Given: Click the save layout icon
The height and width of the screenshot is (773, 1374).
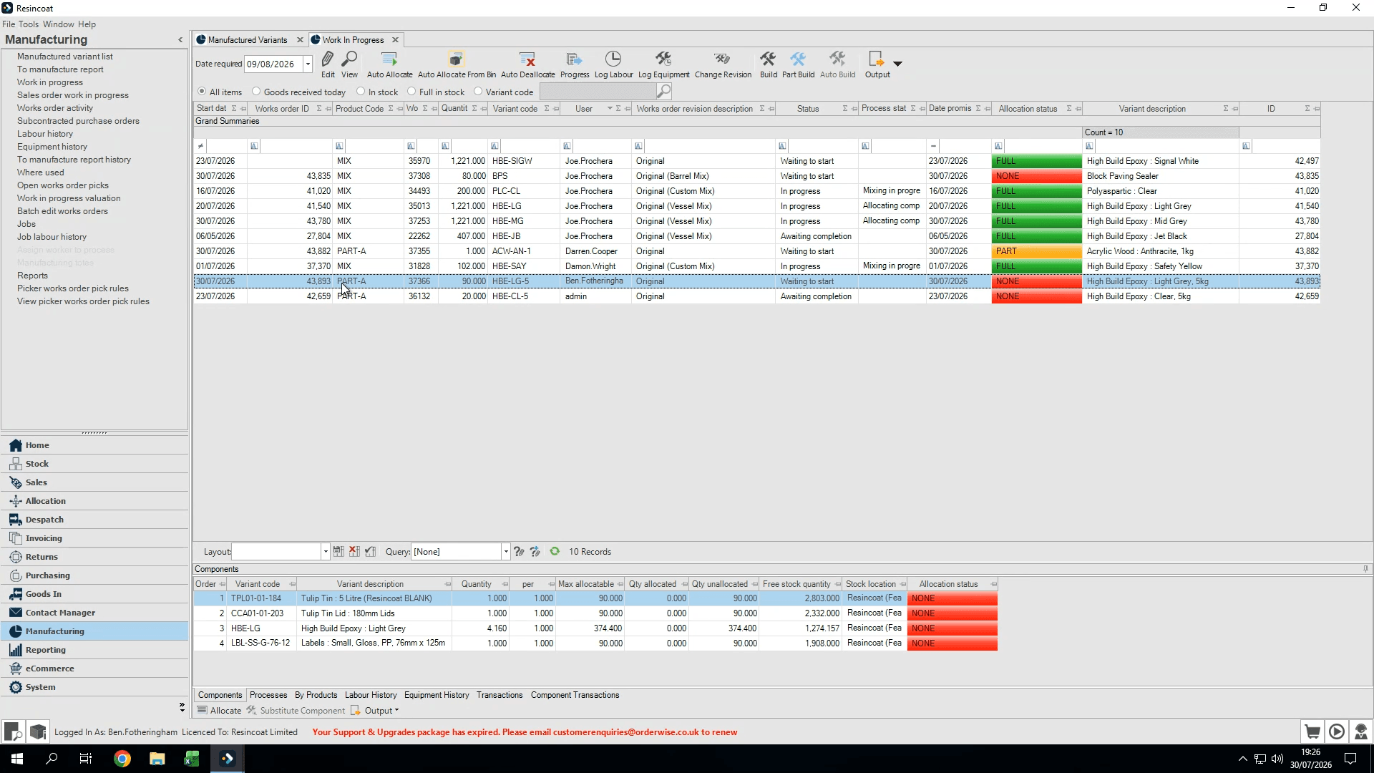Looking at the screenshot, I should [x=338, y=551].
